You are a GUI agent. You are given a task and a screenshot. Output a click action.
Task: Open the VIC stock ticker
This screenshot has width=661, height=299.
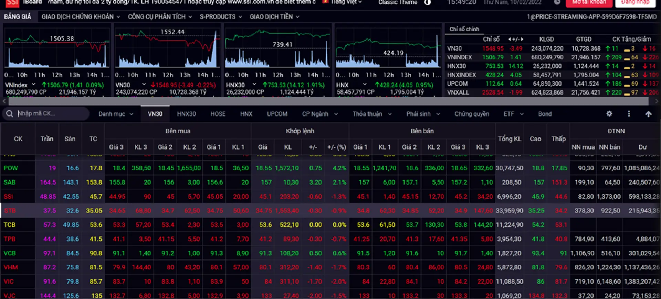click(9, 281)
